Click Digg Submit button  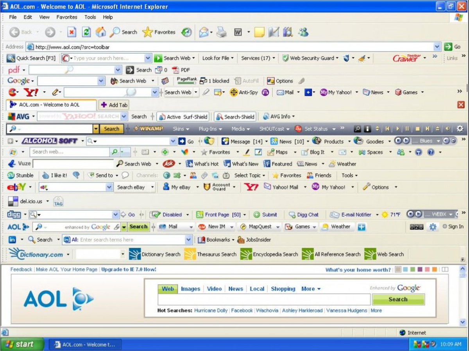[x=265, y=214]
